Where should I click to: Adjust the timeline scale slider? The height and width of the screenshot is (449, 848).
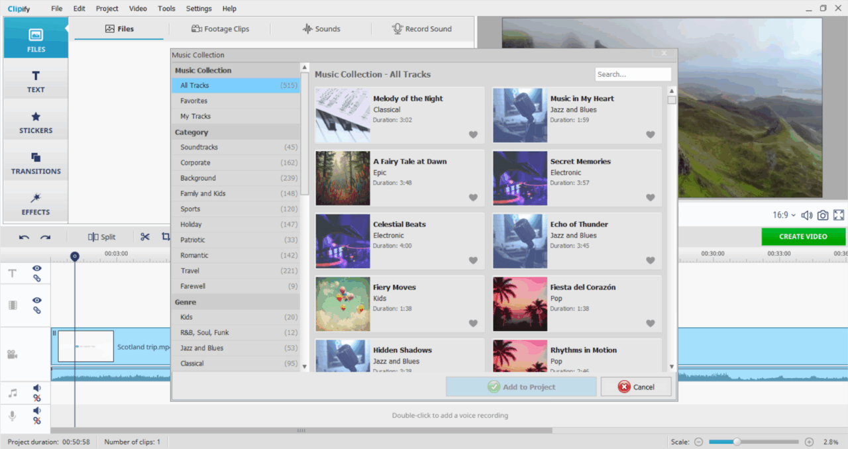[x=737, y=441]
